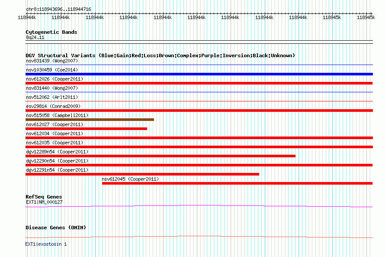Click the 118945k ruler tick label at far right

366,17
